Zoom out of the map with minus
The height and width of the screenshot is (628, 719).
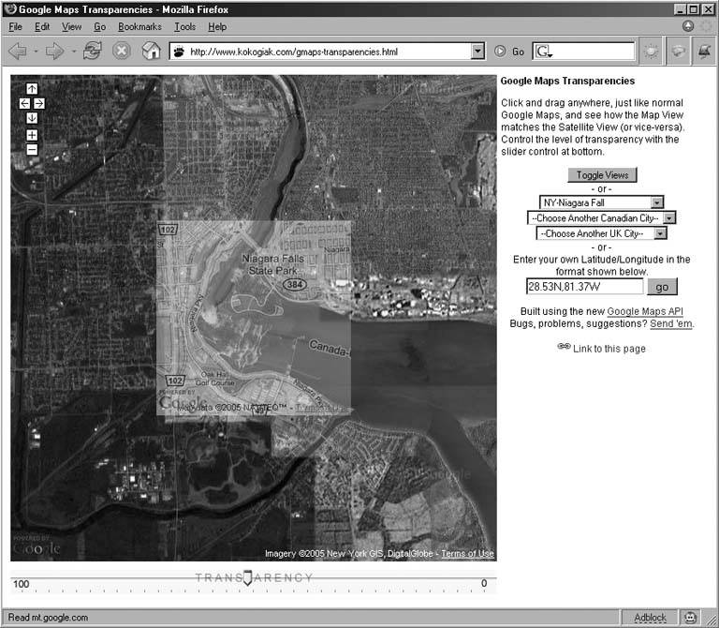click(32, 149)
